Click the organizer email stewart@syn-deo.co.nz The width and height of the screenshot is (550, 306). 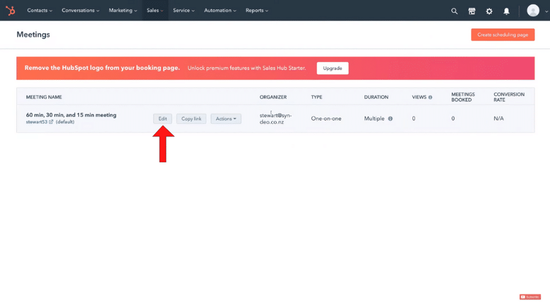[x=276, y=119]
